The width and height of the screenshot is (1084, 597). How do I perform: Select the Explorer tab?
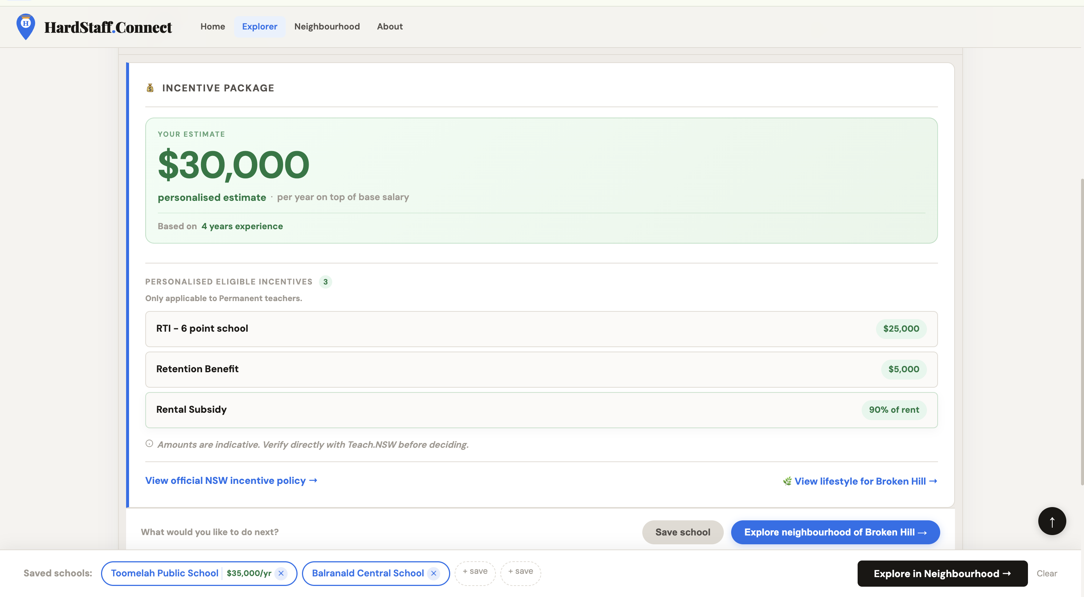point(260,27)
